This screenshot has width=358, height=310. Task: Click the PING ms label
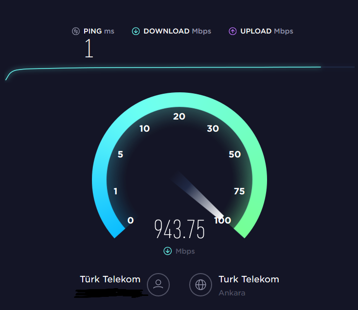point(99,31)
